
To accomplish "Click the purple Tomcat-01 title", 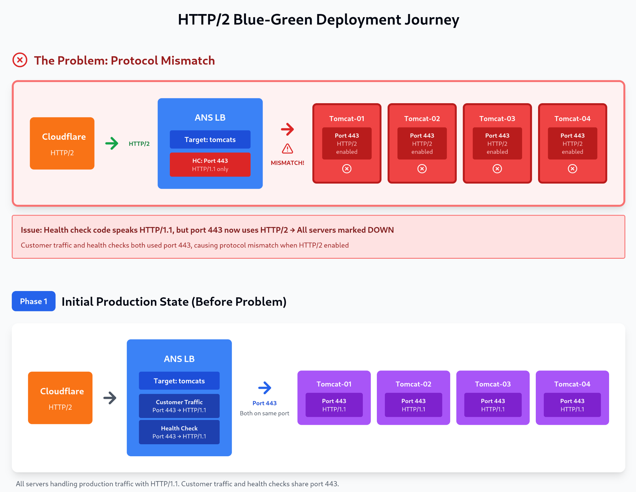I will coord(334,384).
